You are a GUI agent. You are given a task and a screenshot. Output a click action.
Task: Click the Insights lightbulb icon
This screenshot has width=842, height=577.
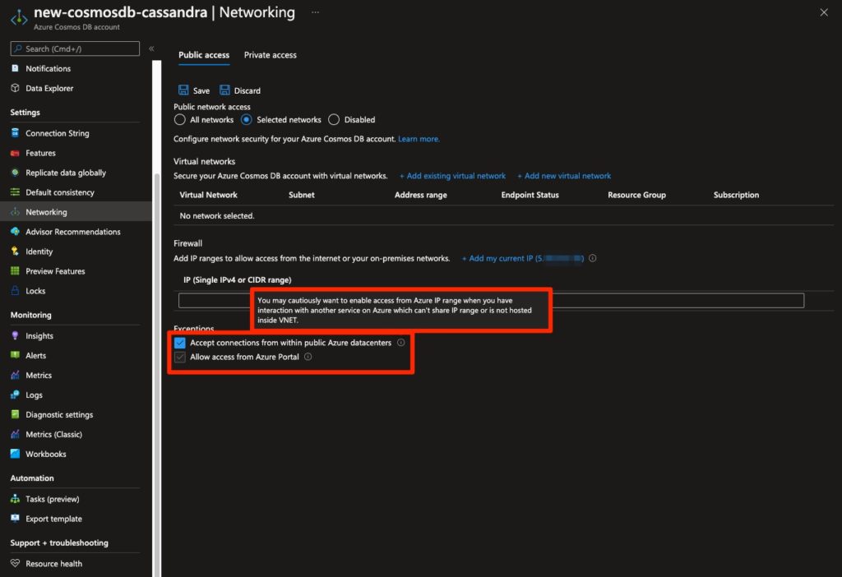tap(15, 335)
